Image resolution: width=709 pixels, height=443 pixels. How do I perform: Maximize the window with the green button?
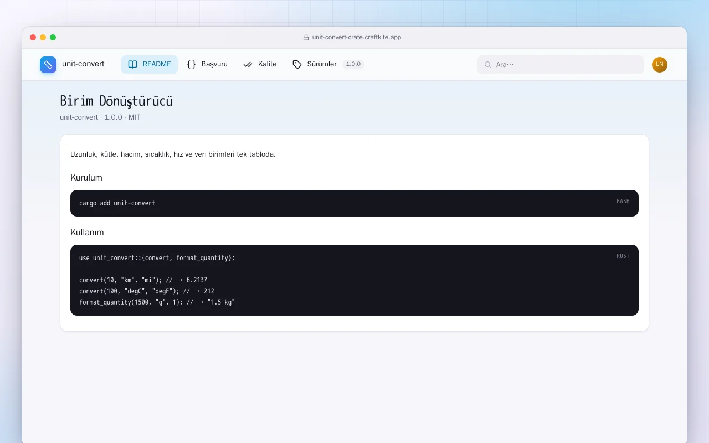[x=53, y=38]
